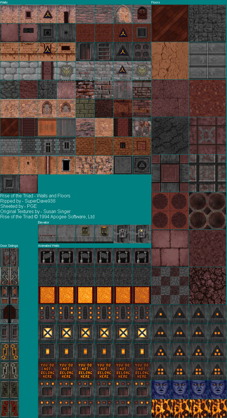Select the cracked gray metal plate tile
The height and width of the screenshot is (418, 227).
pos(123,165)
